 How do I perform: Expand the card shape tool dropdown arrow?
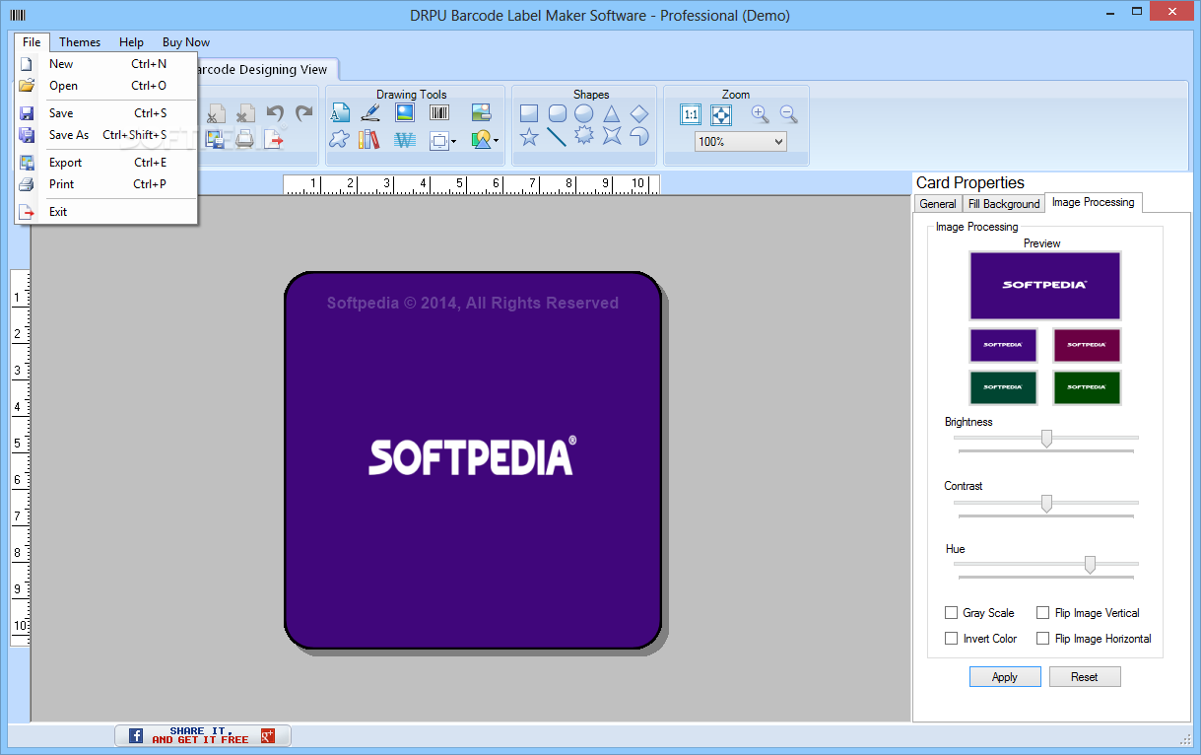(x=453, y=141)
